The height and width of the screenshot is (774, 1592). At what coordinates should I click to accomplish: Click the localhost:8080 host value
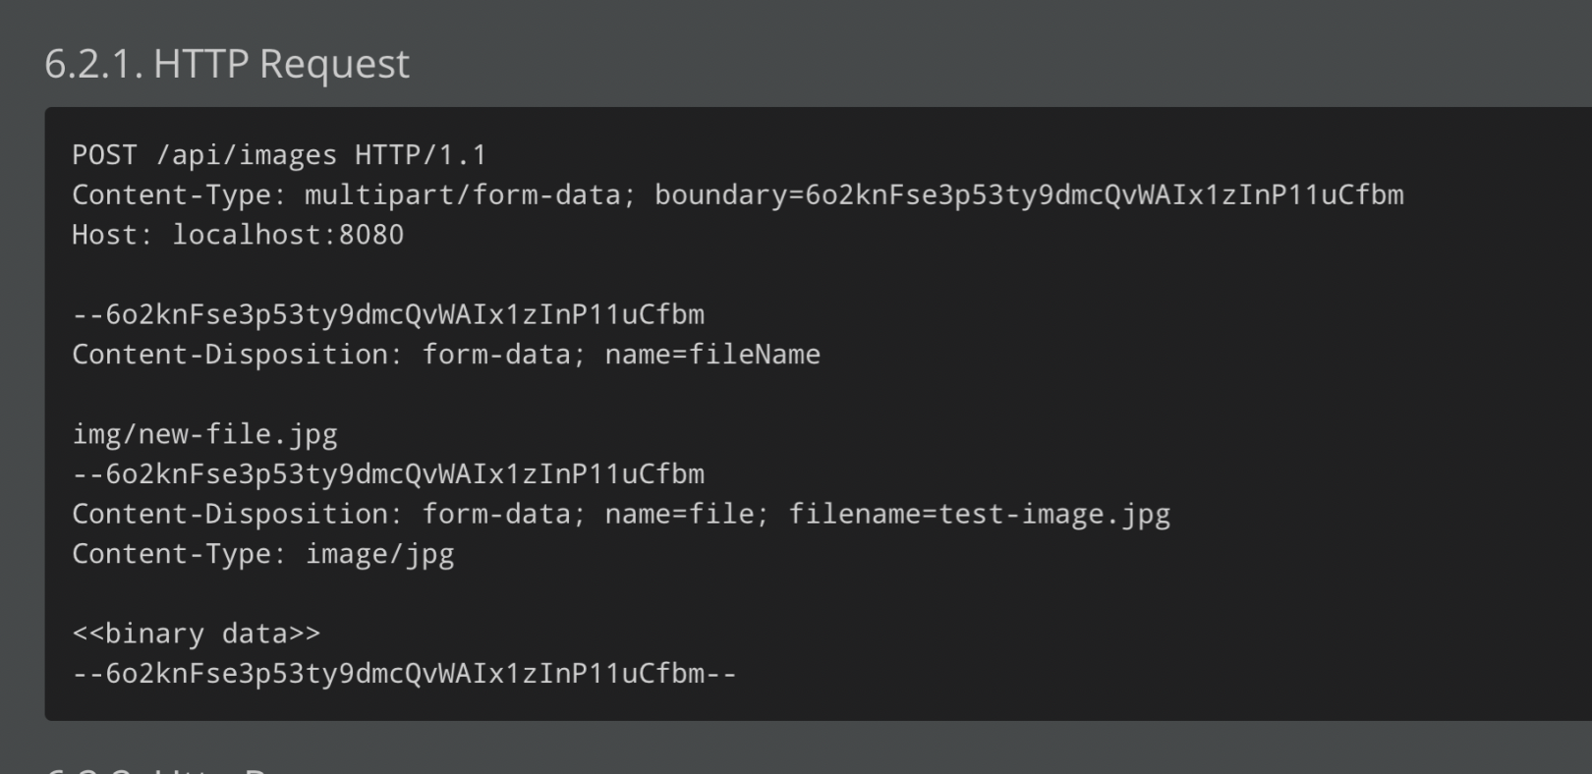coord(288,235)
